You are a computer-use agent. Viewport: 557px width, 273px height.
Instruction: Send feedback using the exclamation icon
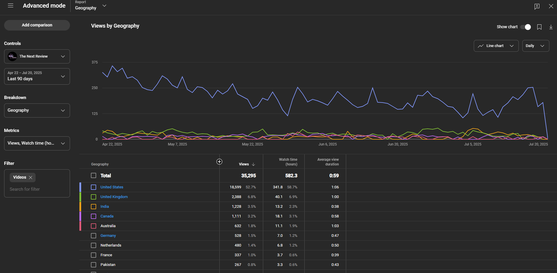(x=537, y=6)
